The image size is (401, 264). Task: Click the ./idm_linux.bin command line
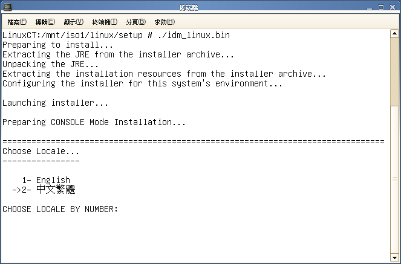[116, 35]
